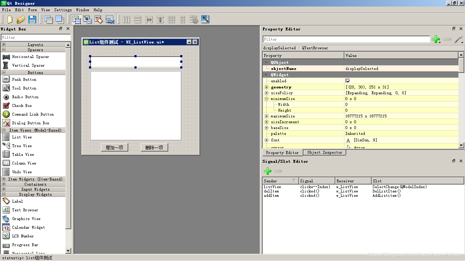Collapse the QObject property group
Viewport: 465px width, 261px height.
(266, 62)
